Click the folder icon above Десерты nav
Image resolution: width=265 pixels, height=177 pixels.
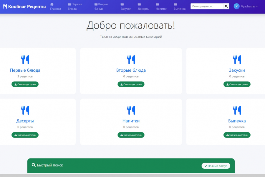(x=139, y=4)
